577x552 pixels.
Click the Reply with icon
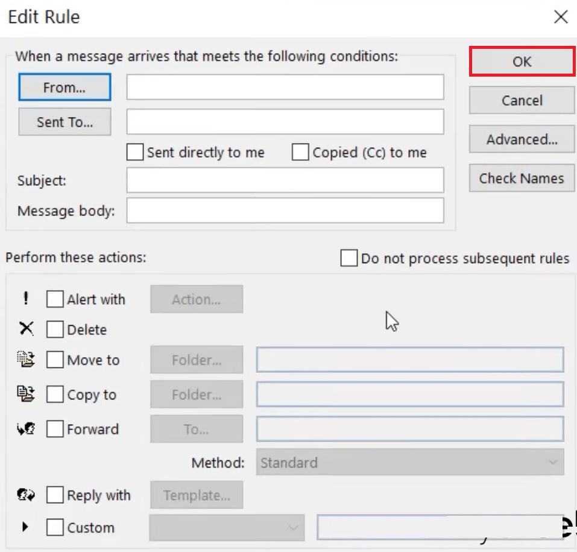tap(26, 495)
